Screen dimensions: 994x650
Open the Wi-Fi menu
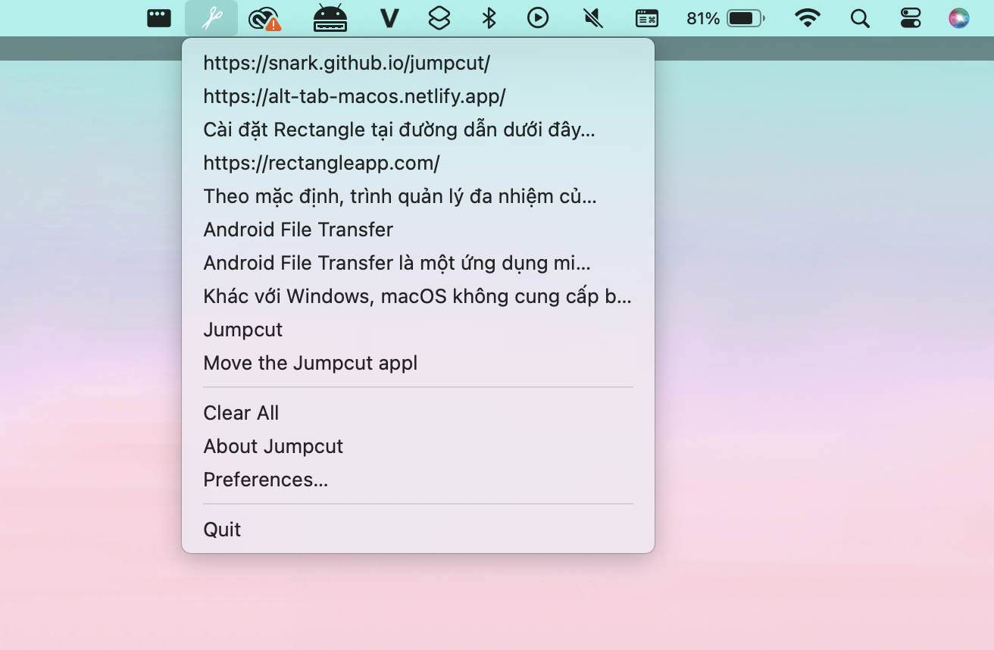click(808, 18)
